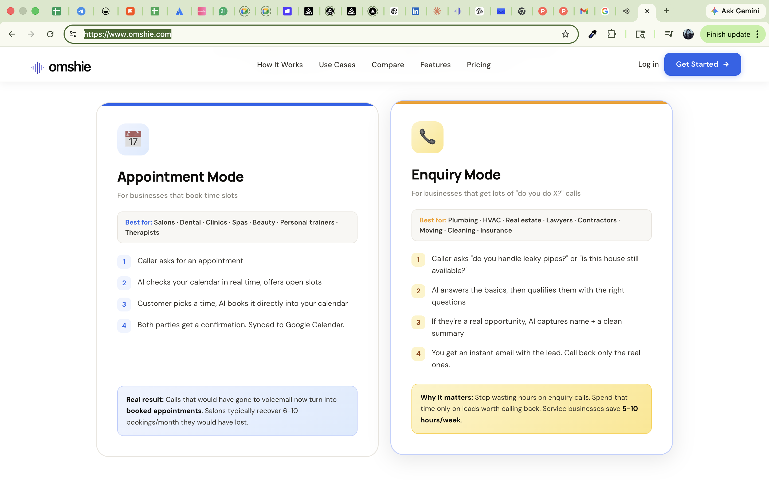Click "Both parties get a confirmation" step
This screenshot has width=769, height=480.
coord(241,325)
